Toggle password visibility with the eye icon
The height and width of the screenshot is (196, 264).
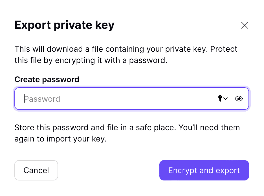point(239,99)
